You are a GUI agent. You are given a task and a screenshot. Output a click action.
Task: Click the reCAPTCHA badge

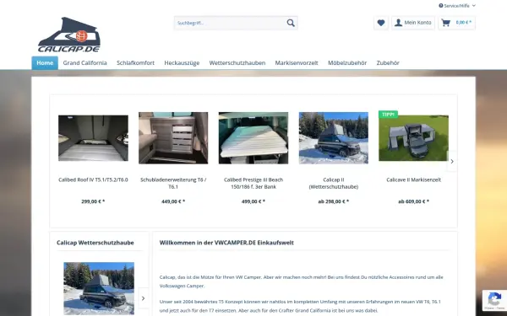click(494, 300)
